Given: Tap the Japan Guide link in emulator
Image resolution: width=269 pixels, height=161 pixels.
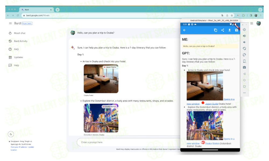Looking at the screenshot, I should point(212,104).
